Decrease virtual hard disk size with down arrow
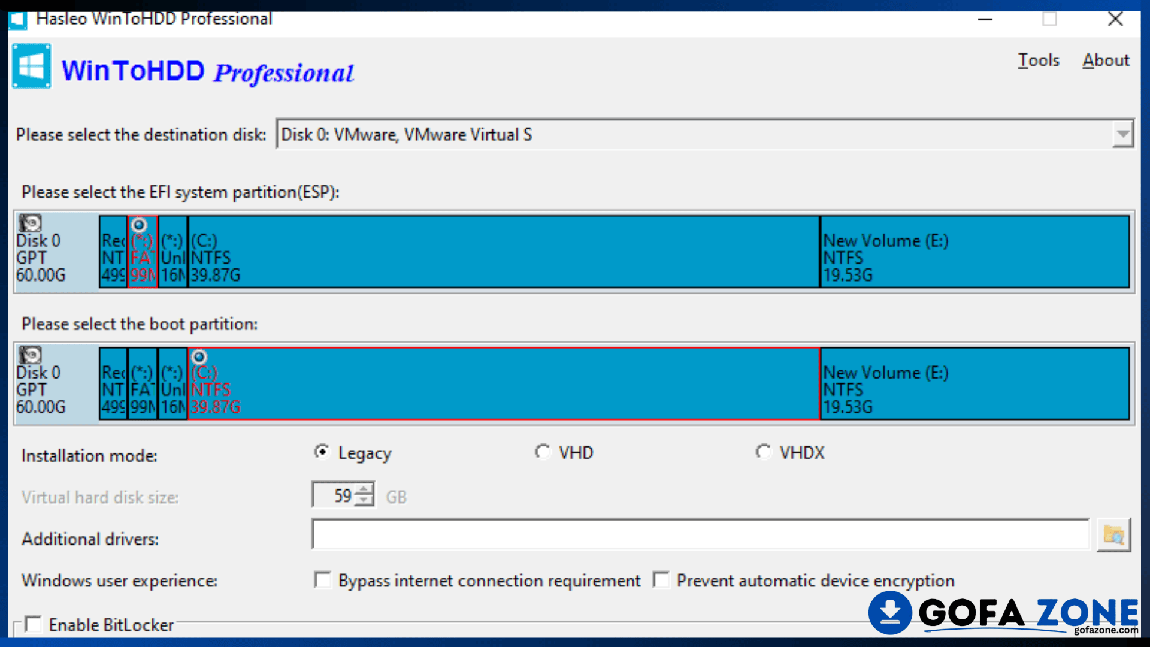1150x647 pixels. pos(364,501)
